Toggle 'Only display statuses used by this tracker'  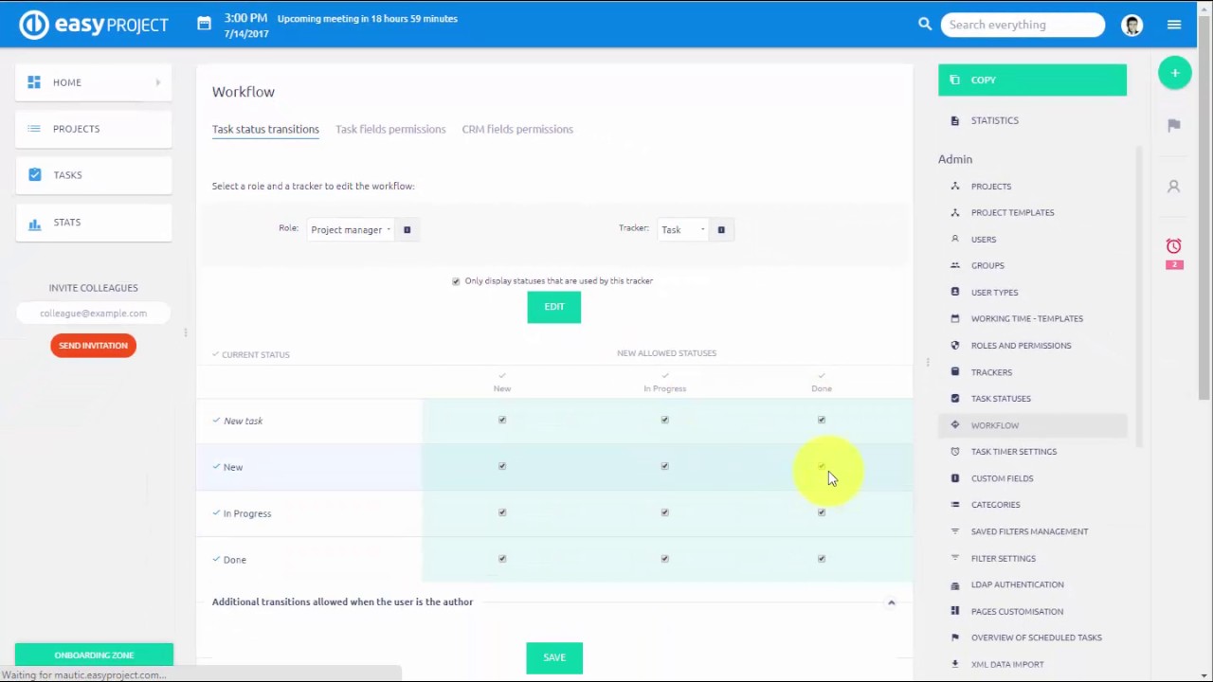click(456, 281)
